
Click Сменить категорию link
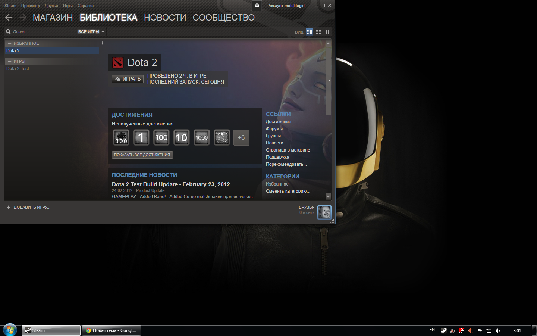click(288, 191)
